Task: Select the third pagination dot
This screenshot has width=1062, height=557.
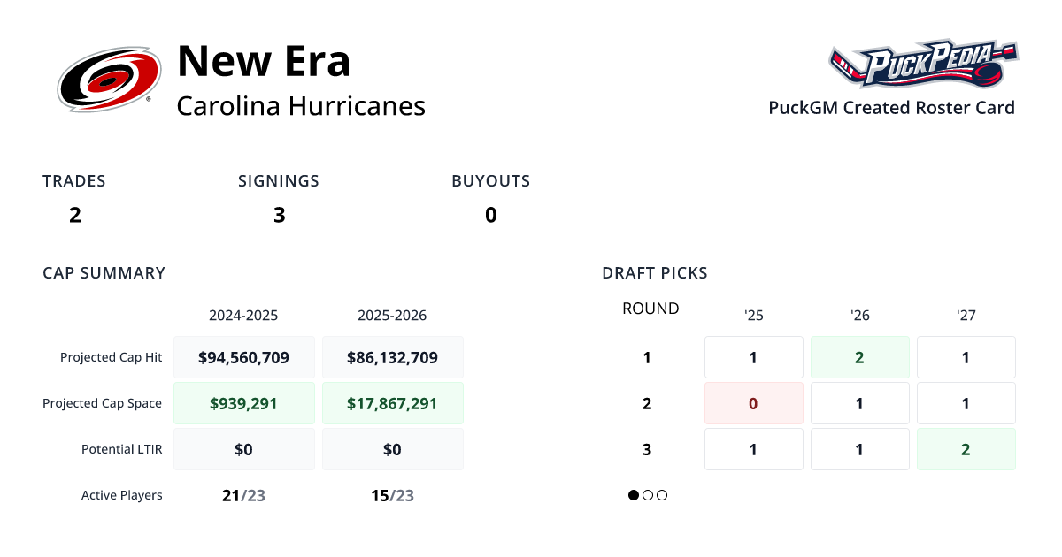Action: [x=662, y=495]
